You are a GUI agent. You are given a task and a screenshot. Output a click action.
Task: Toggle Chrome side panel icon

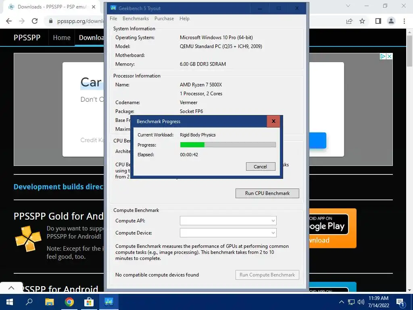[x=378, y=21]
